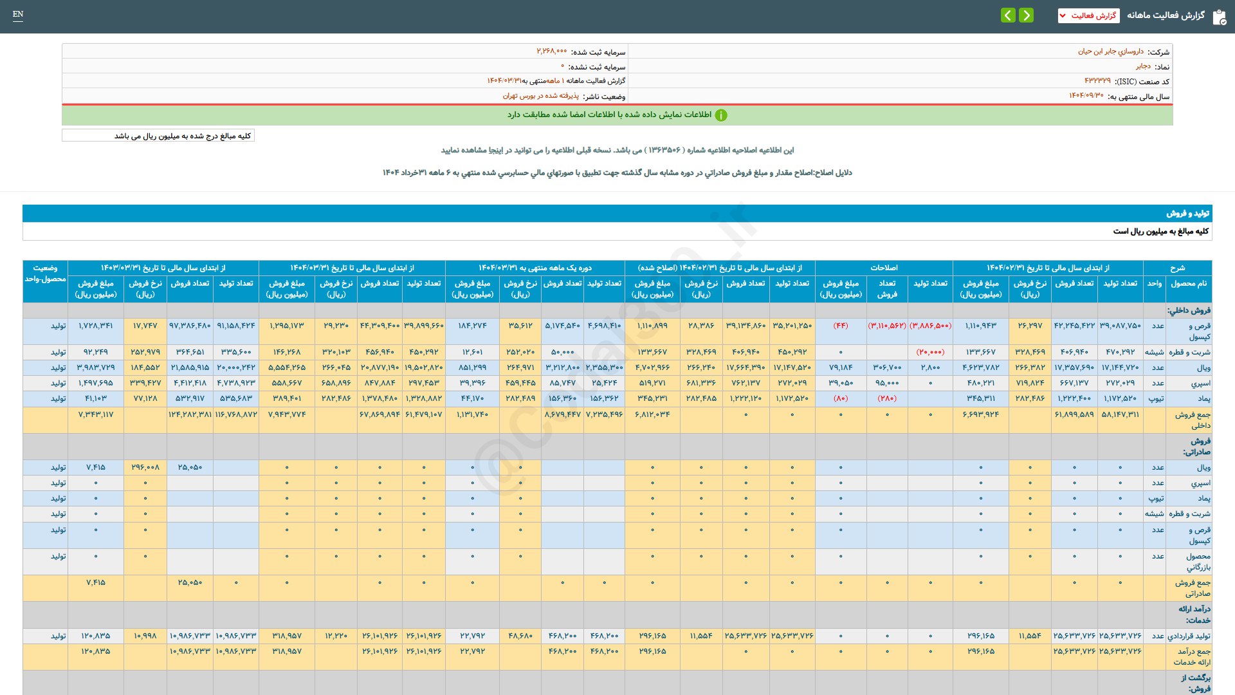The width and height of the screenshot is (1235, 695).
Task: Click the clipboard report icon in header
Action: coord(1219,17)
